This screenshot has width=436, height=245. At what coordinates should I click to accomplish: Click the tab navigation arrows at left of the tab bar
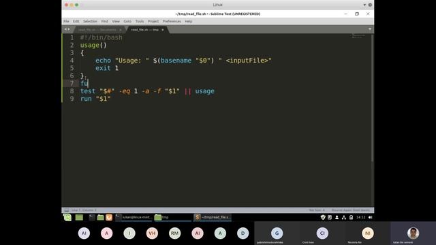pos(67,29)
